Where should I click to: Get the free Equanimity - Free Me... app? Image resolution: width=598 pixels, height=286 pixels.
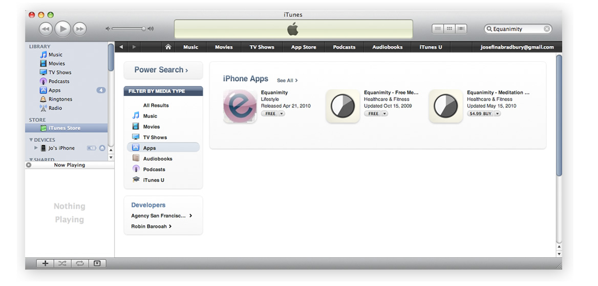(x=372, y=114)
